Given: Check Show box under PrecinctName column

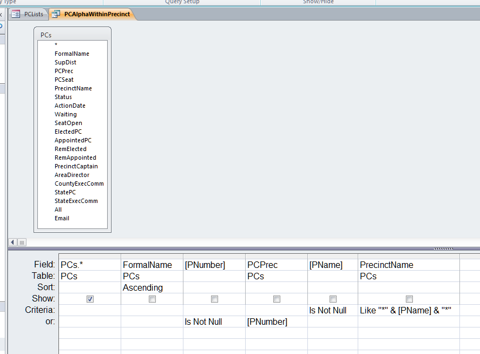Looking at the screenshot, I should click(409, 299).
